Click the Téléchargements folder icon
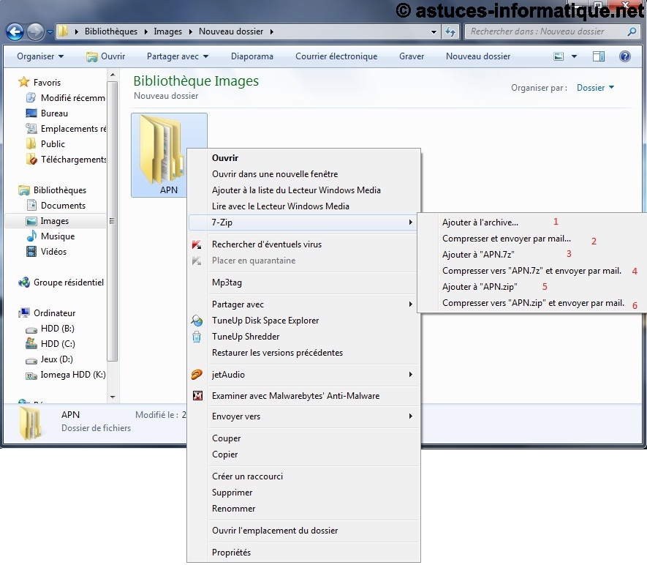 tap(31, 159)
